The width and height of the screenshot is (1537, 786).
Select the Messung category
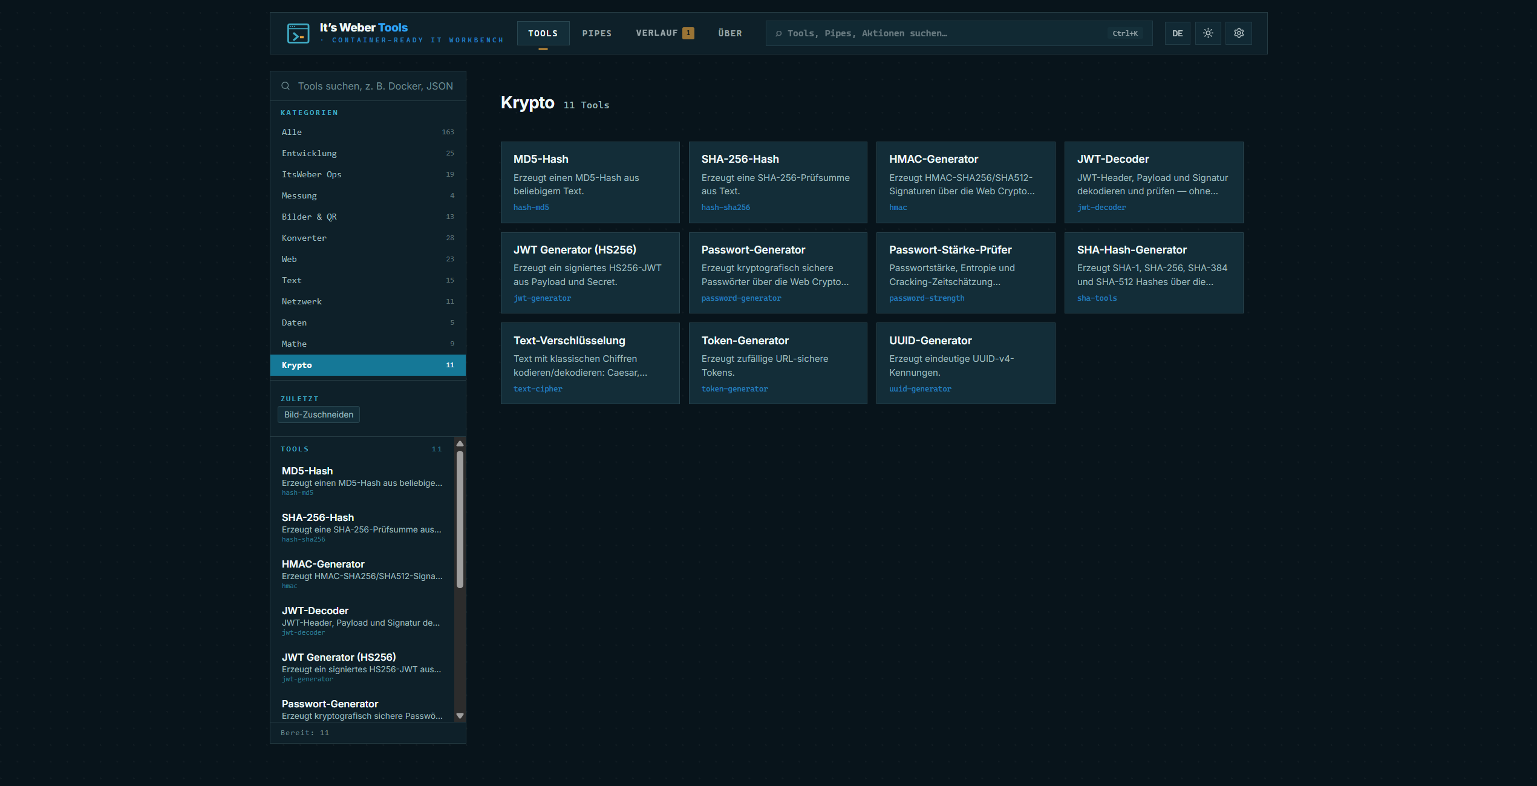coord(368,195)
